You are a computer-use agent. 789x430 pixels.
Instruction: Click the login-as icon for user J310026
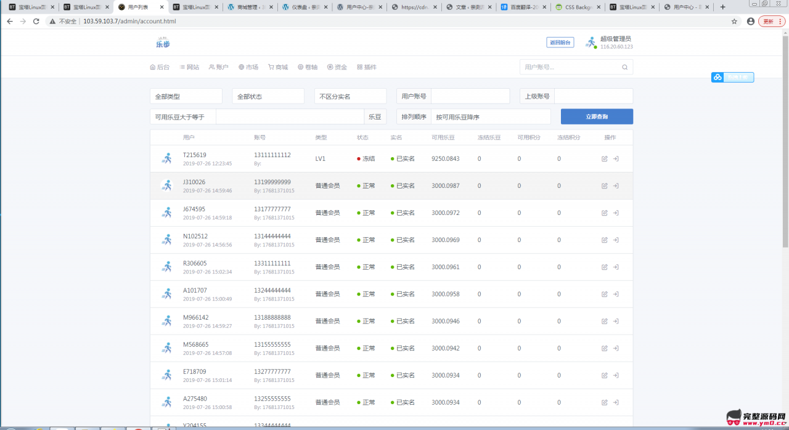[x=616, y=186]
